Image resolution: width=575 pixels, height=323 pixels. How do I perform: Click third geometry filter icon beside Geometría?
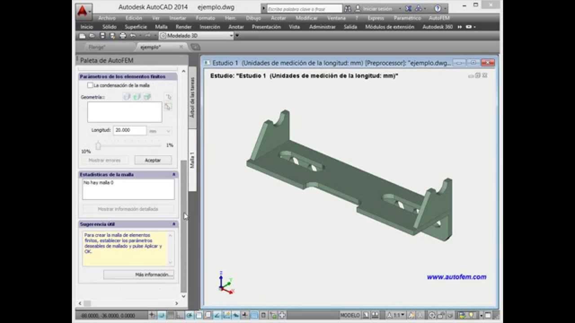click(147, 97)
